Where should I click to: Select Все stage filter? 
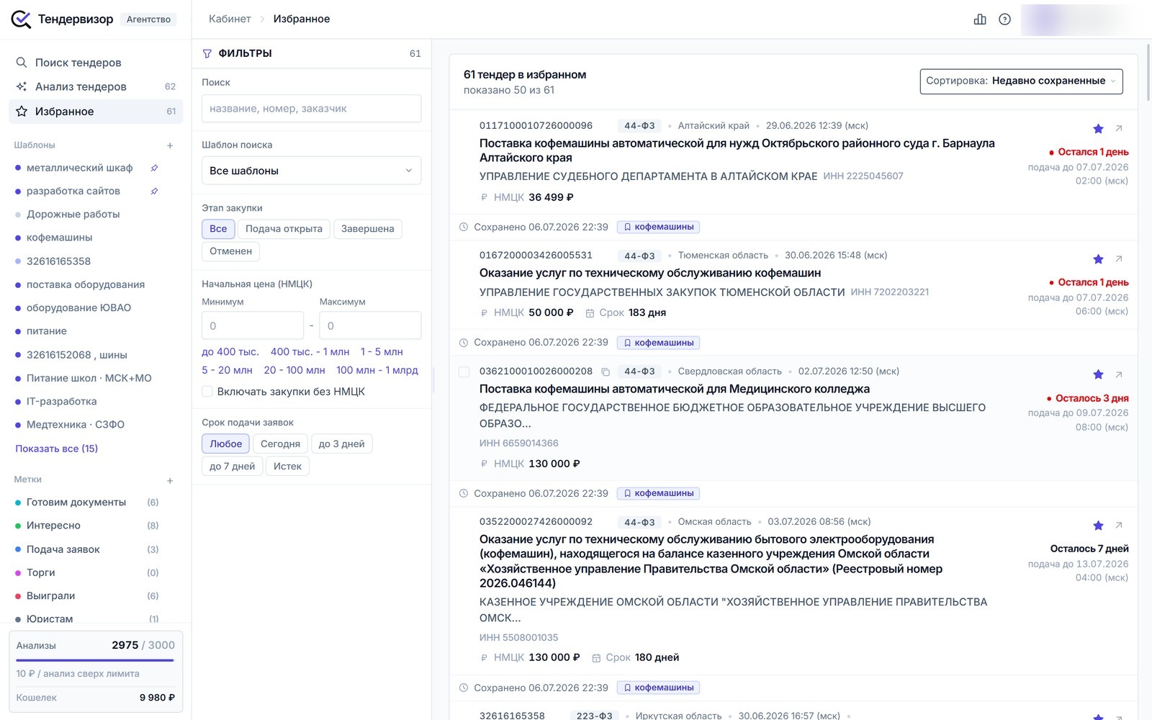[218, 229]
